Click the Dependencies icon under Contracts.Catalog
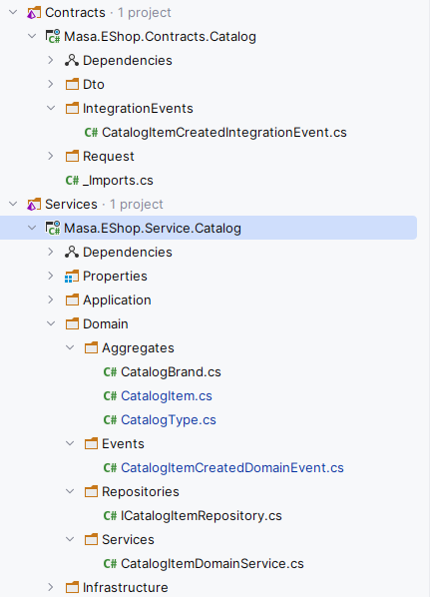This screenshot has height=597, width=430. 72,61
